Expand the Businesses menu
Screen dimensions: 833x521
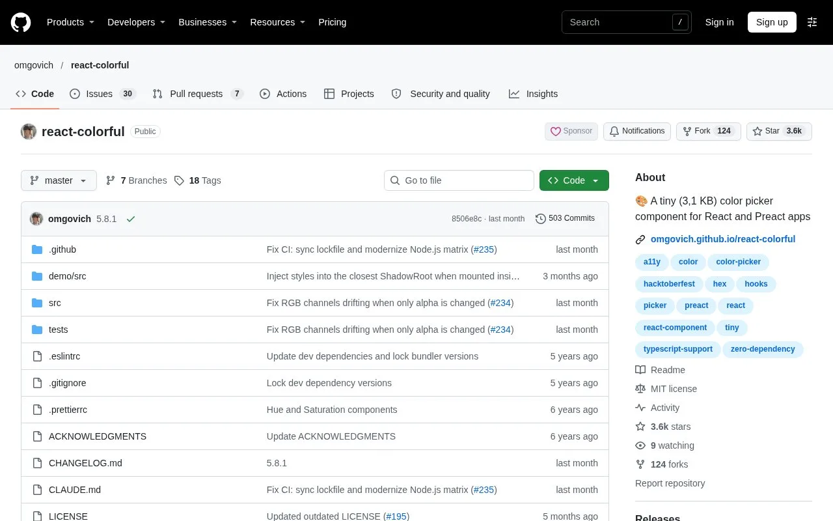point(208,22)
